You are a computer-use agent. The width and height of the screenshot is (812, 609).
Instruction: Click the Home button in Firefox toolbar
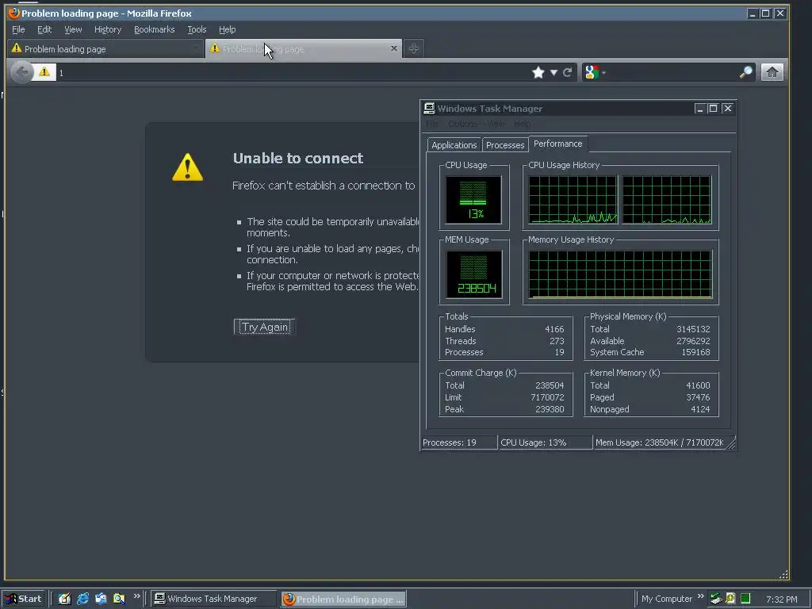coord(772,72)
